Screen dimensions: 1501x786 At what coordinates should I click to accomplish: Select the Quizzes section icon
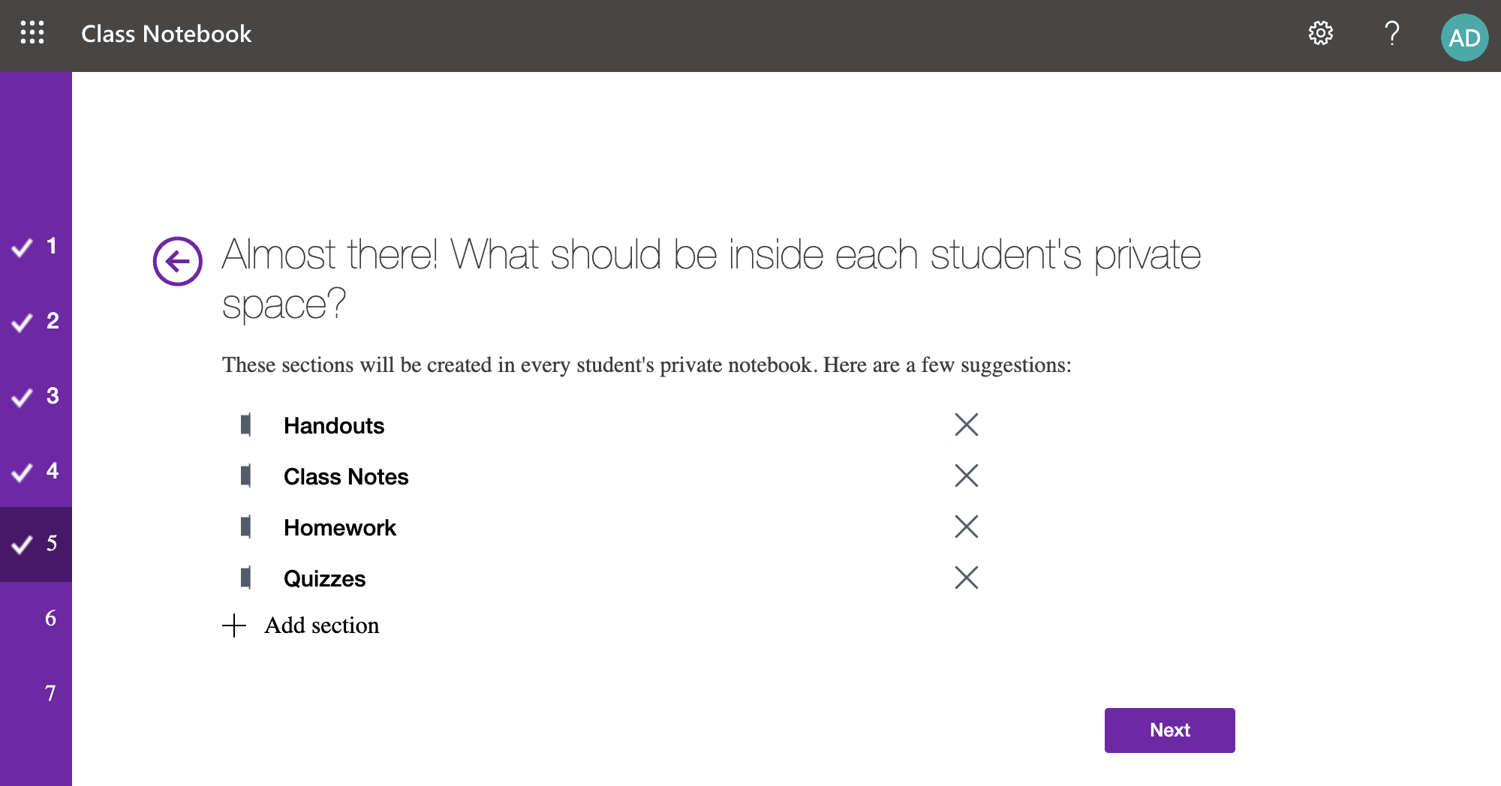pos(245,577)
